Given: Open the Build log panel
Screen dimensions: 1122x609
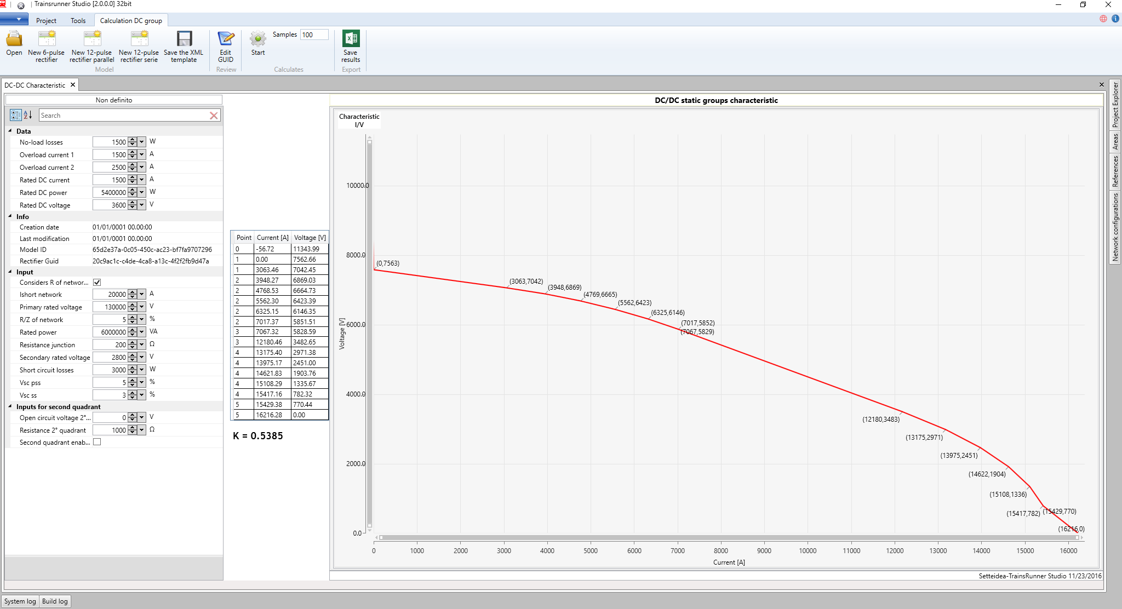Looking at the screenshot, I should click(55, 601).
